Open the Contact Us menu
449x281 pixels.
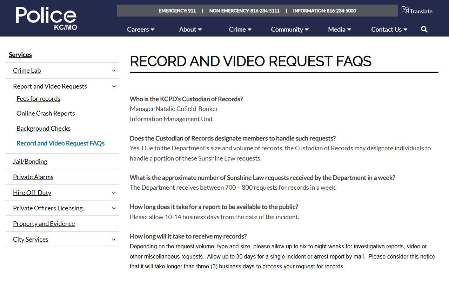click(x=389, y=30)
